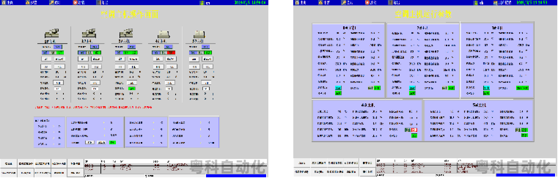The image size is (558, 178).
Task: Click home icon in operation screen top bar
Action: 4,3
